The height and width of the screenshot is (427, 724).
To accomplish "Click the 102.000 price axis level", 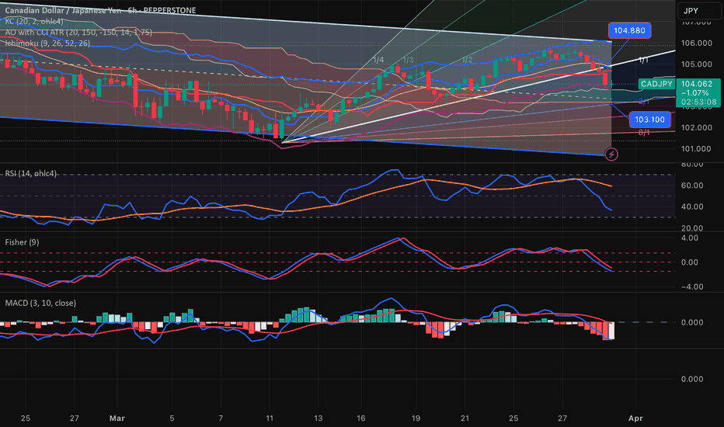I will 696,127.
